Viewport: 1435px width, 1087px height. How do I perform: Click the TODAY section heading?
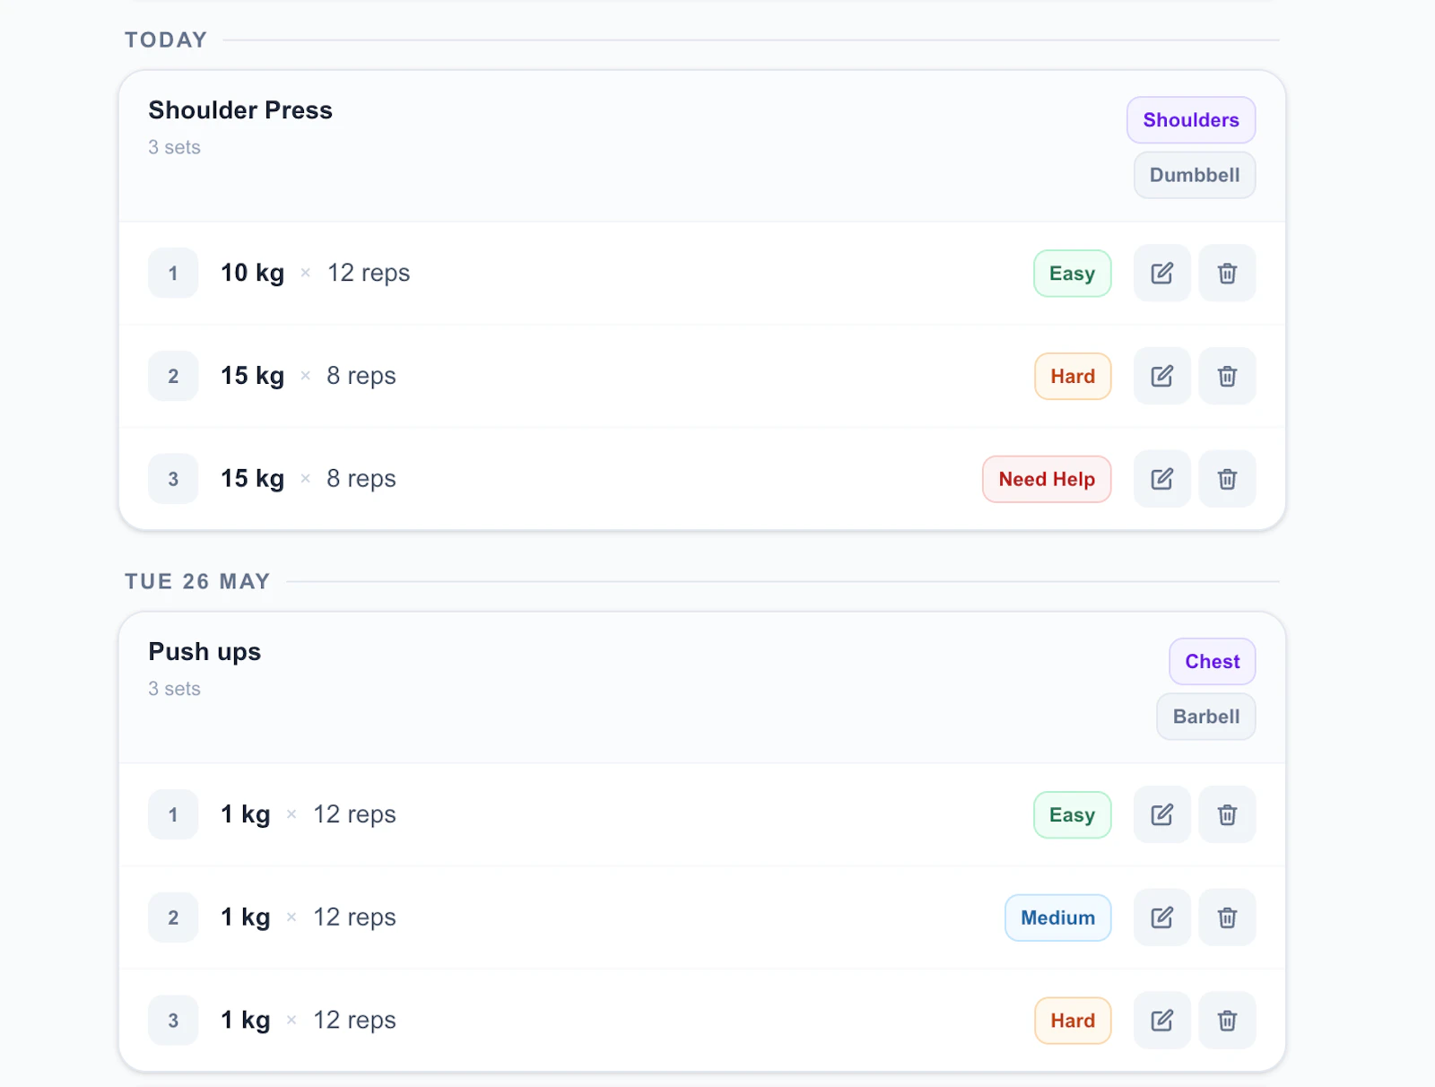pyautogui.click(x=166, y=40)
